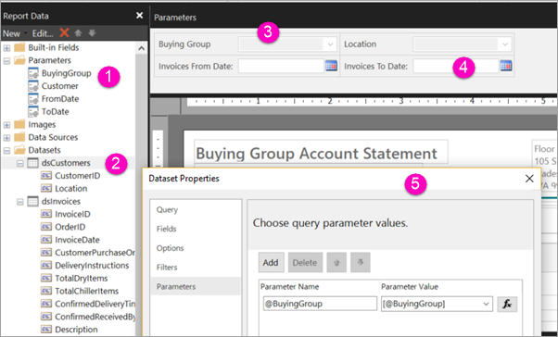
Task: Move query parameter down in Dataset Properties
Action: click(x=361, y=262)
